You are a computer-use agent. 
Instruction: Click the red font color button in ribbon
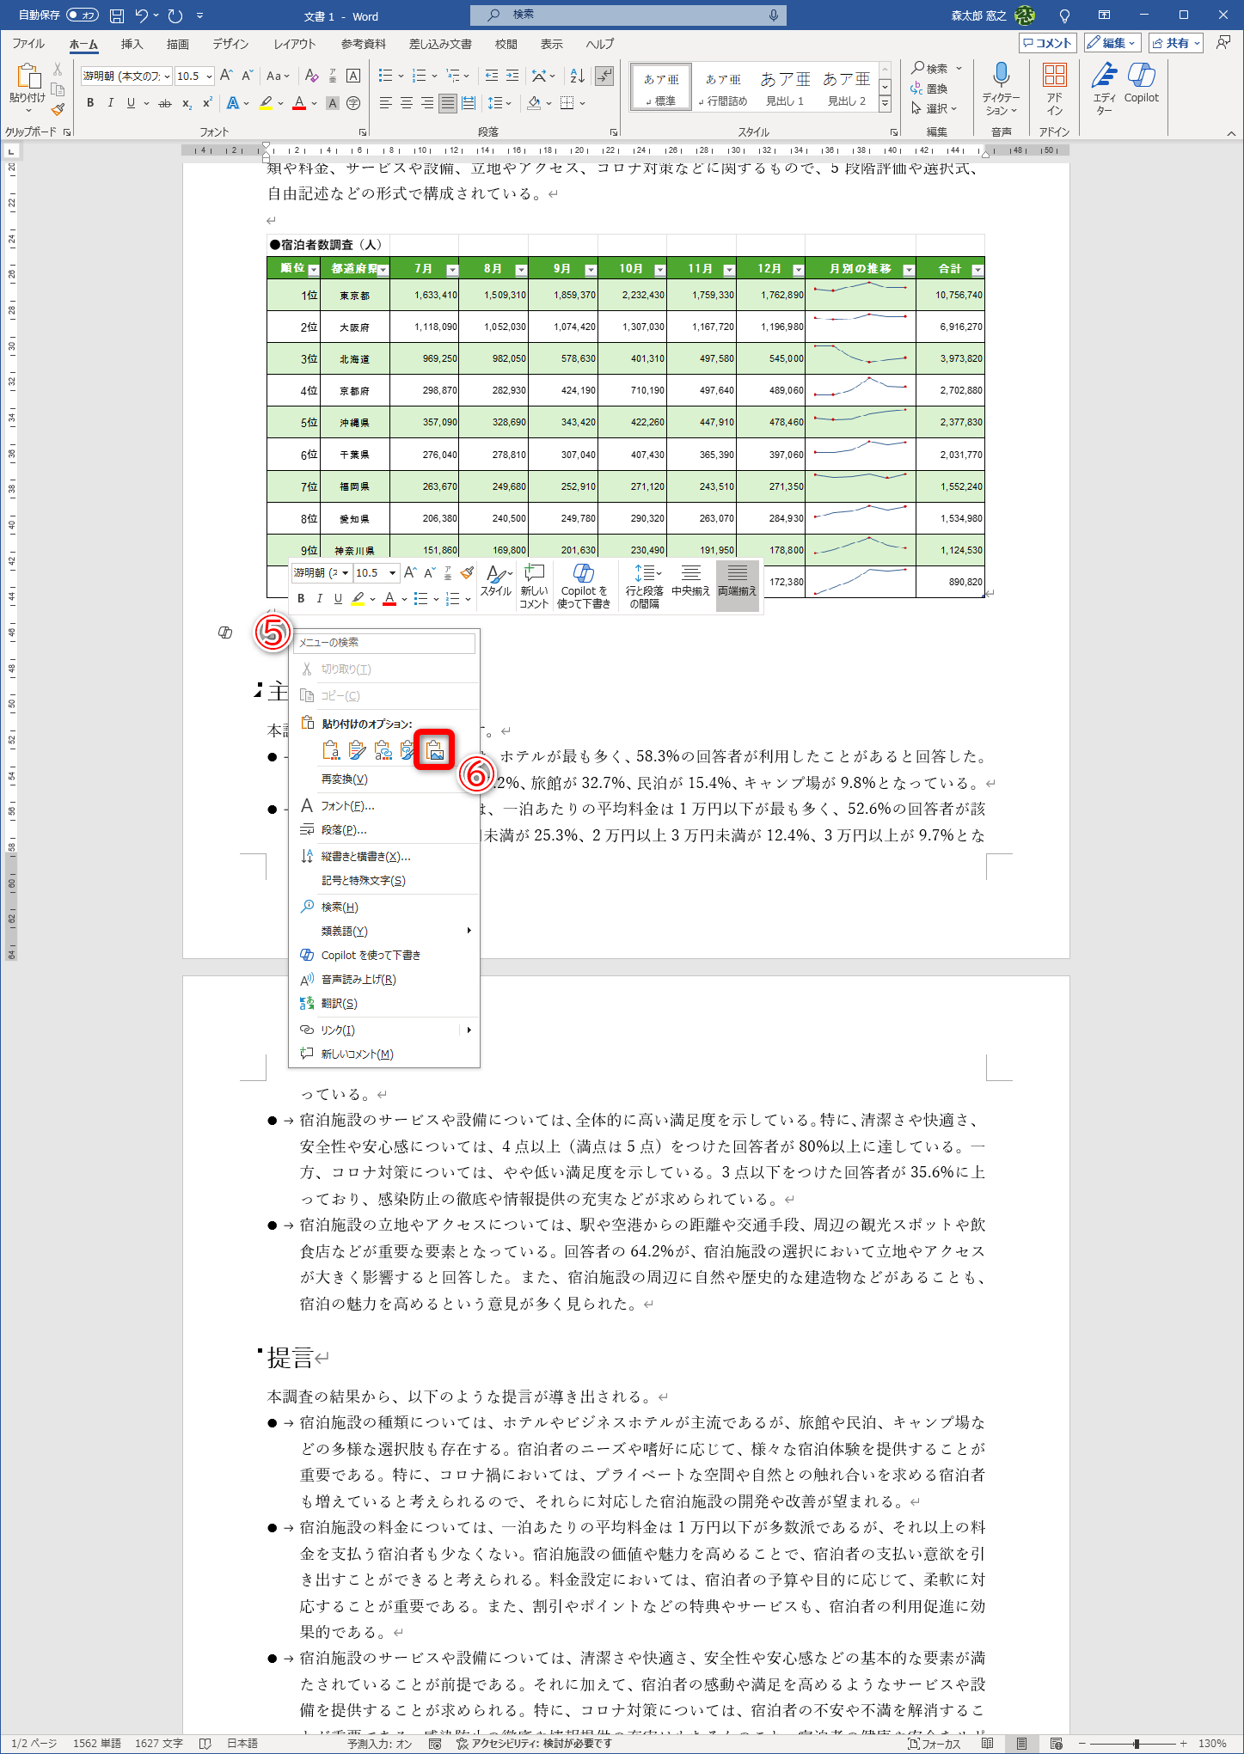point(299,103)
